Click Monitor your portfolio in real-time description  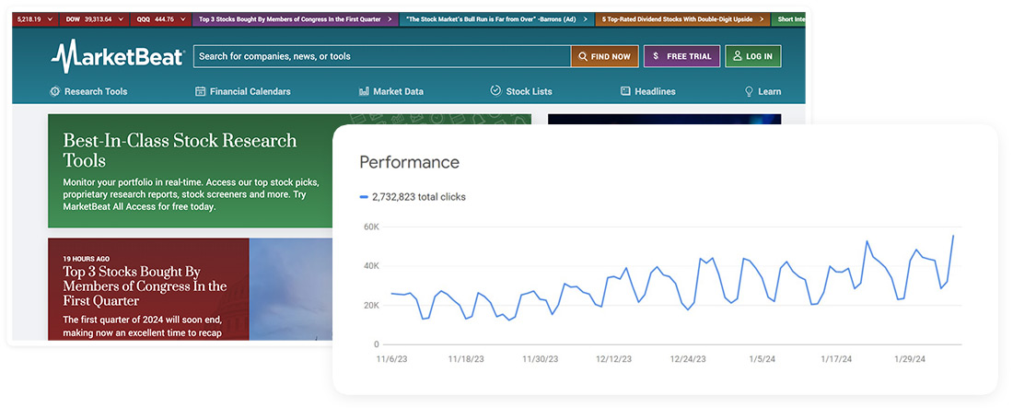(191, 194)
